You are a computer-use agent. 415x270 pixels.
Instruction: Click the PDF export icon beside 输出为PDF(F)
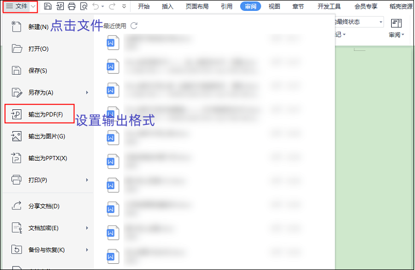16,114
